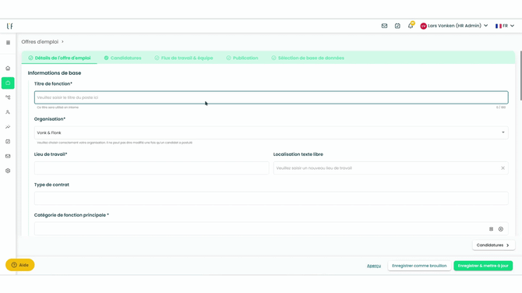
Task: Click Enregistrer & mettre à jour button
Action: point(483,266)
